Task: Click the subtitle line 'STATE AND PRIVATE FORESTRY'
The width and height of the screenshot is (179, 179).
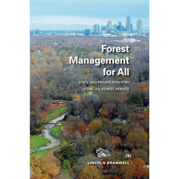Action: (x=104, y=82)
